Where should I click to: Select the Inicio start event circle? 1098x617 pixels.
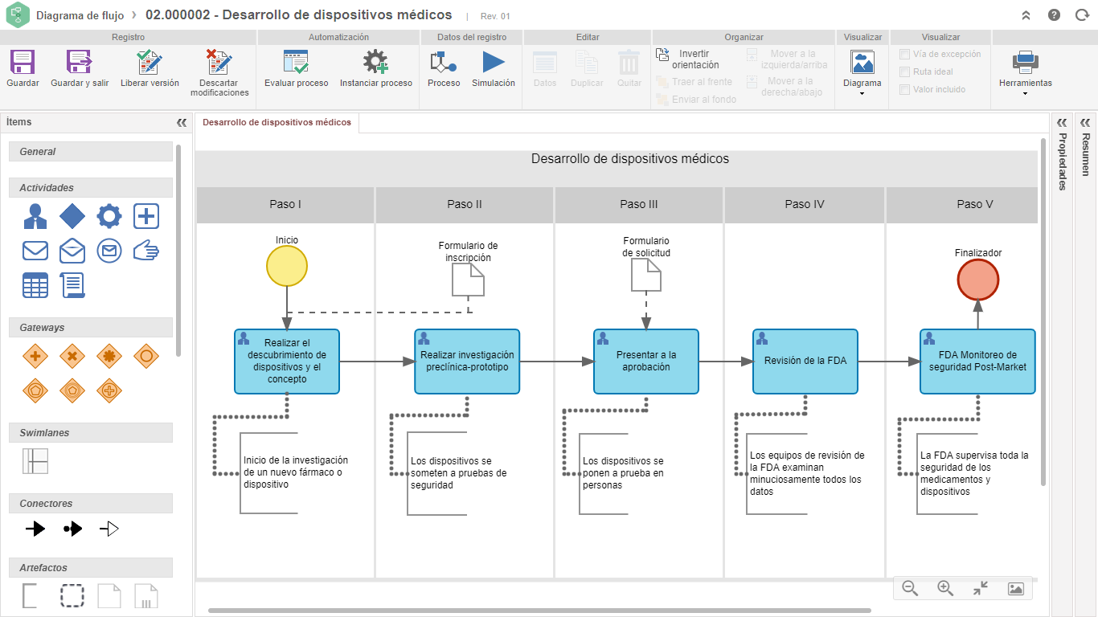[x=287, y=266]
